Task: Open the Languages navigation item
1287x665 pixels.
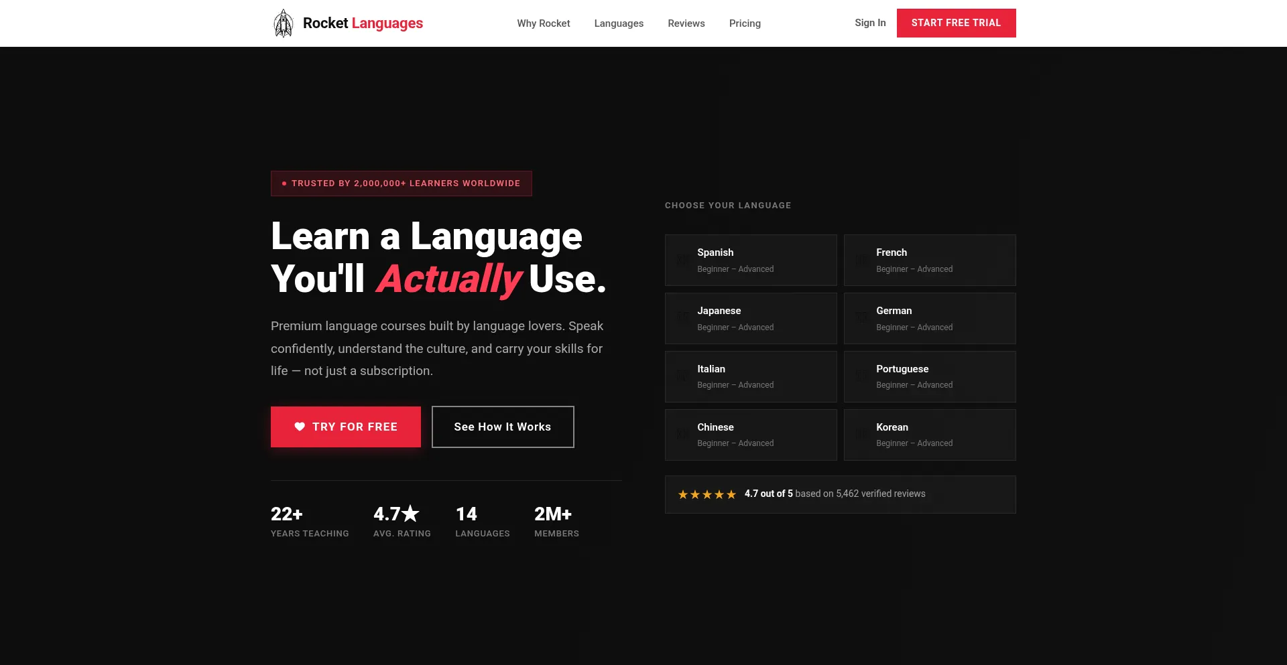Action: [x=619, y=23]
